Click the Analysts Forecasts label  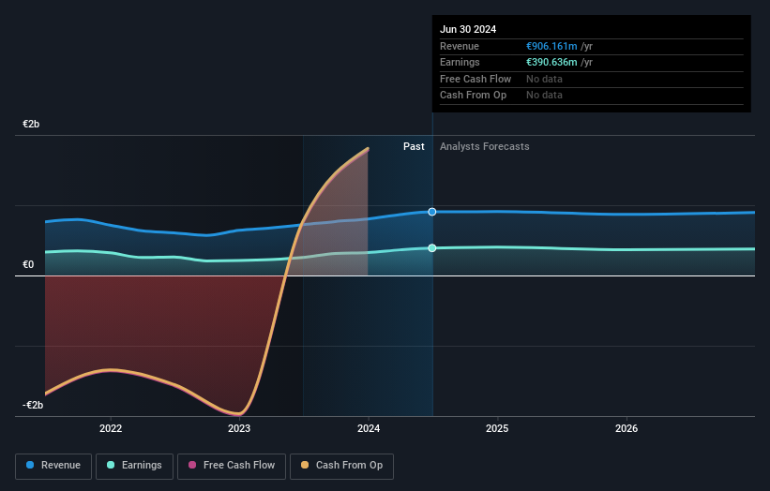[485, 147]
